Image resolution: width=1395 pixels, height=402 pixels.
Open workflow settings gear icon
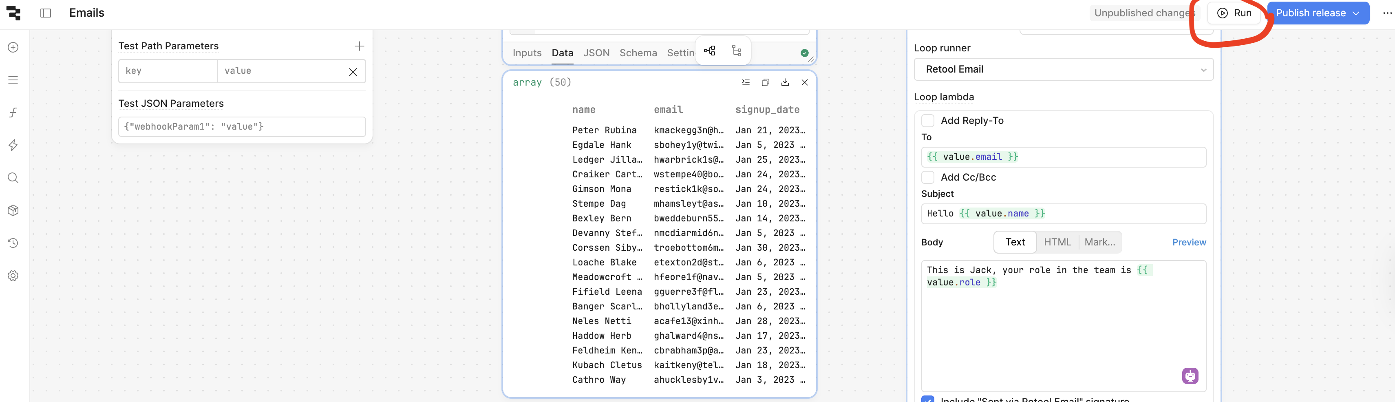click(x=13, y=275)
